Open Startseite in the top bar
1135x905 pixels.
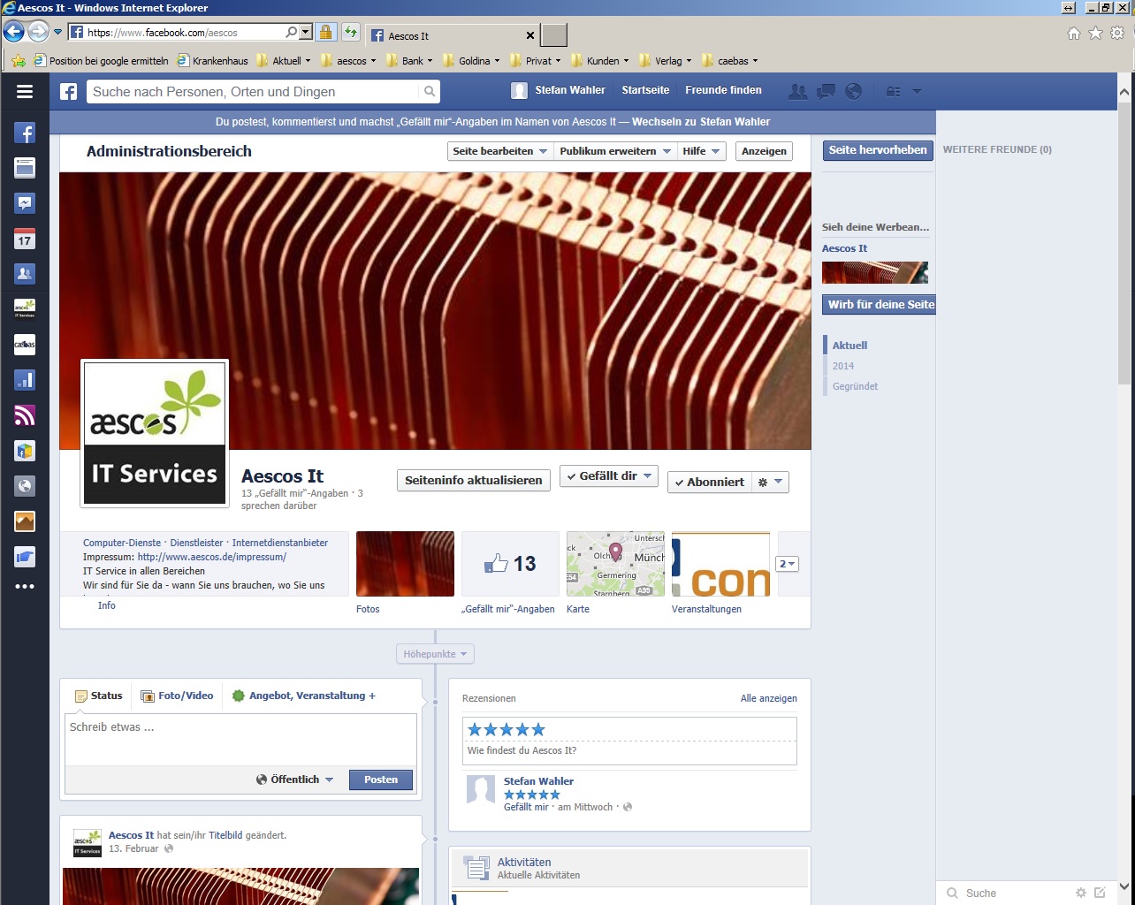coord(645,90)
